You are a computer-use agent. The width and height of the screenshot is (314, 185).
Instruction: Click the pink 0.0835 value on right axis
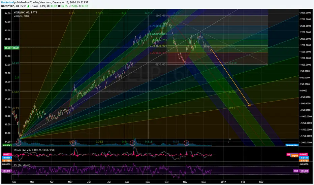pyautogui.click(x=304, y=154)
